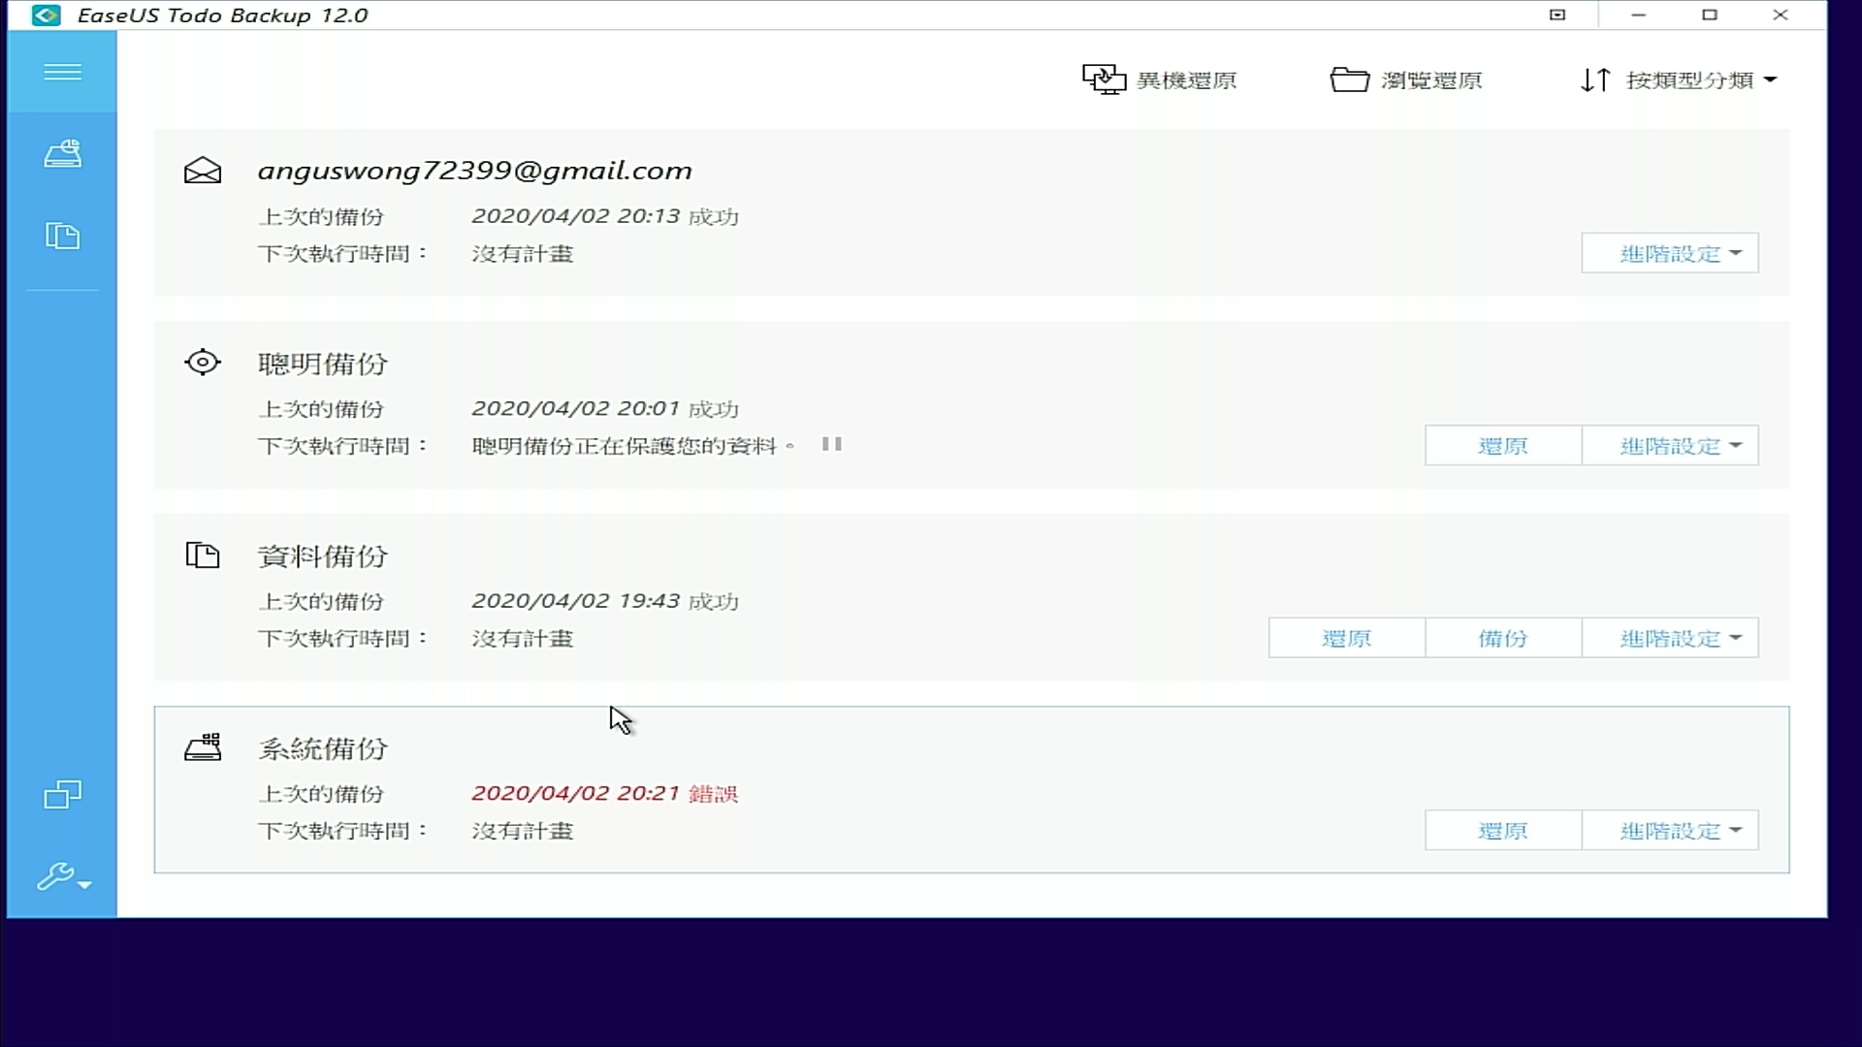Click the 系統備份 disk icon
The width and height of the screenshot is (1862, 1047).
pyautogui.click(x=203, y=747)
